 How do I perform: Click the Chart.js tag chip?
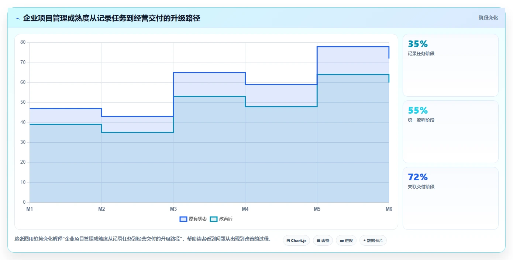coord(296,241)
